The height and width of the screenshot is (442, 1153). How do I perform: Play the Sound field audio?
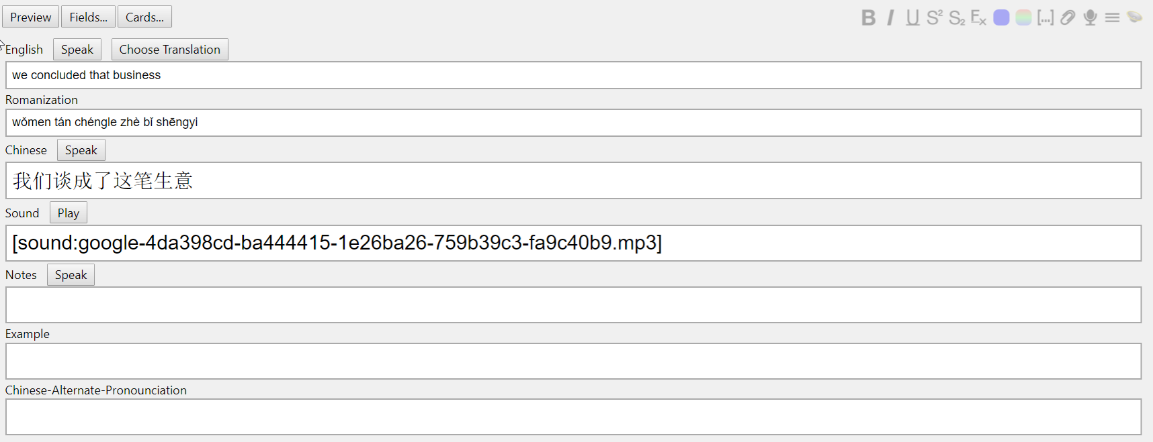(68, 213)
